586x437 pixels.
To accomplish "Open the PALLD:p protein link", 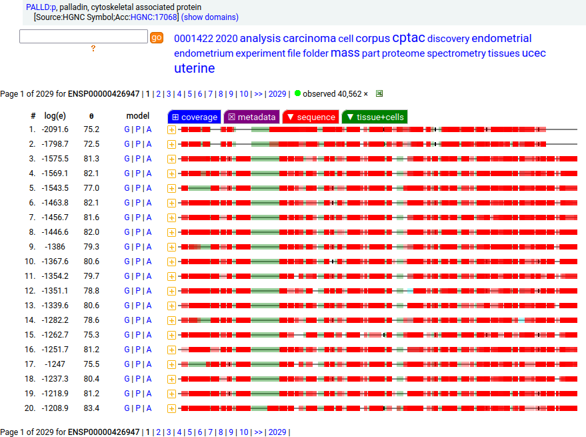I will click(x=41, y=7).
